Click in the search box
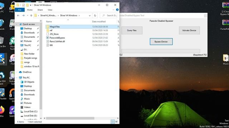Viewport: 229px width, 128px height. pos(109,15)
